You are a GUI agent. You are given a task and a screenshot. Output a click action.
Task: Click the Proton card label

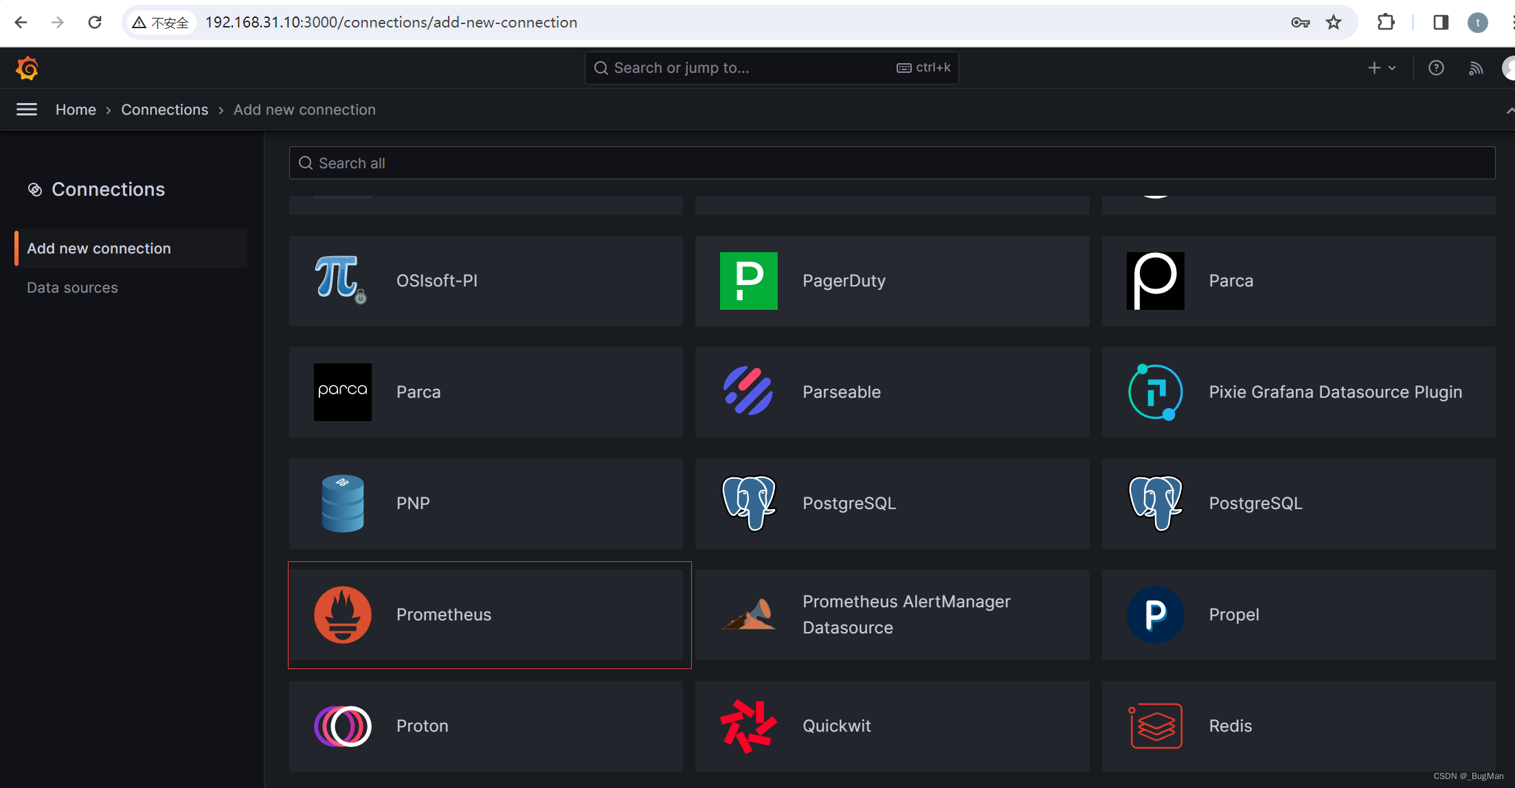(x=422, y=726)
